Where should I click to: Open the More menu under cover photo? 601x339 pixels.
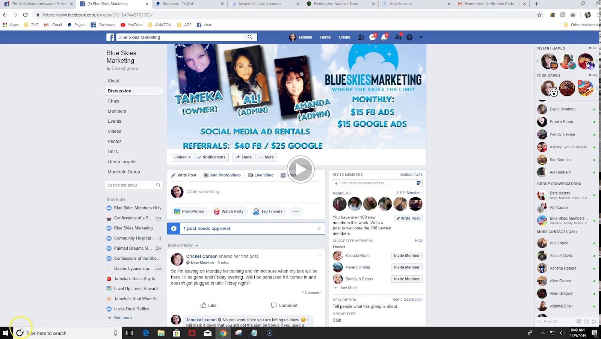coord(266,157)
